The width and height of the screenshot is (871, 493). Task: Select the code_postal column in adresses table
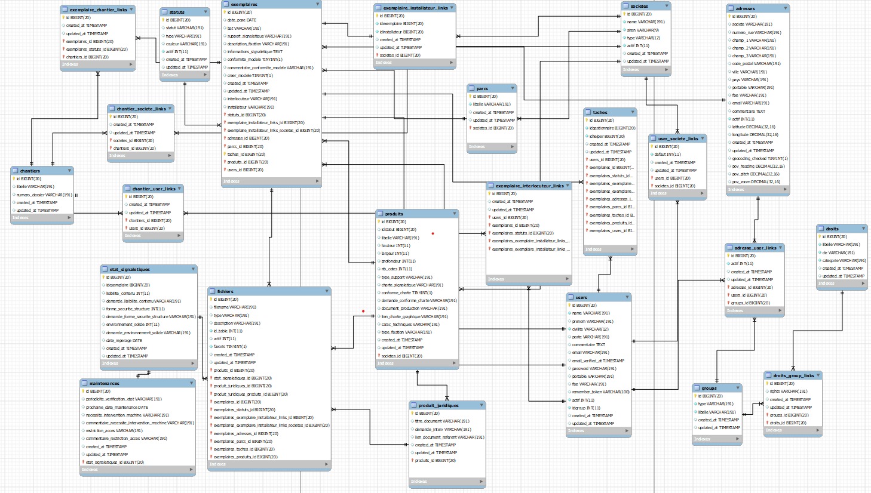(x=756, y=64)
